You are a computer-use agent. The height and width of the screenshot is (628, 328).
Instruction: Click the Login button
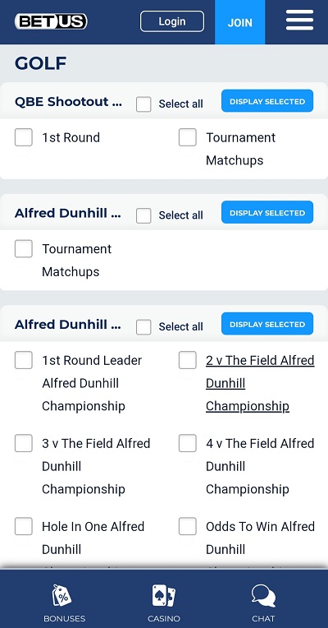172,21
